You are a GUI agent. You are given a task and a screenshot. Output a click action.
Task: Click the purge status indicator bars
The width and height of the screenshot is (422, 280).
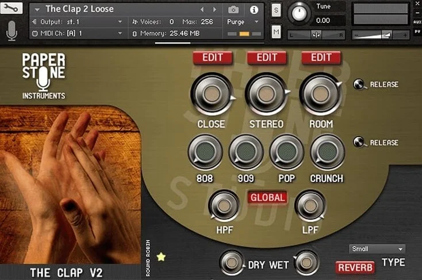[x=244, y=34]
